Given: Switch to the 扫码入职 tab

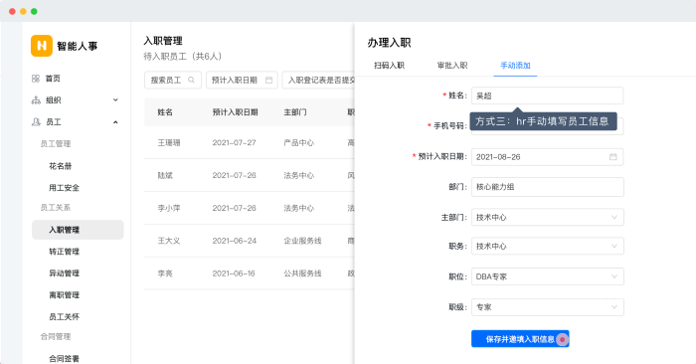Looking at the screenshot, I should (x=389, y=66).
